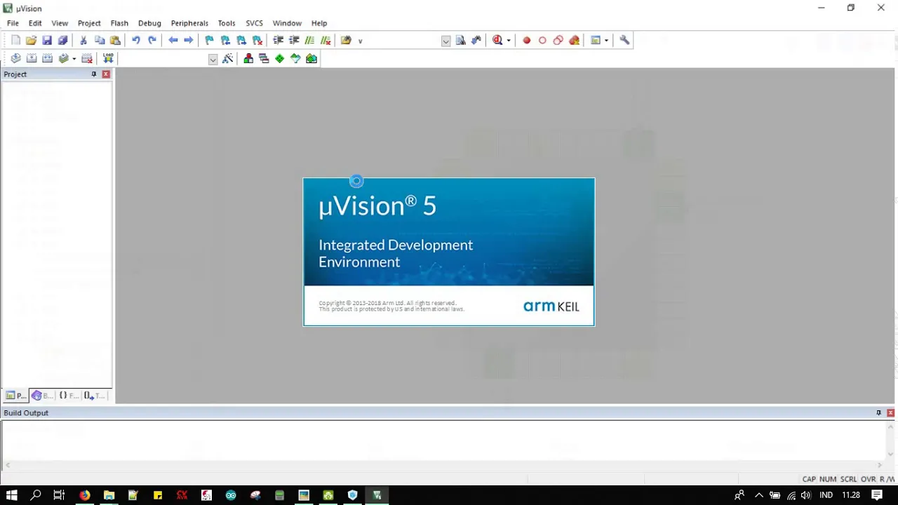Open Configuration with the wrench icon
This screenshot has height=505, width=898.
tap(624, 41)
